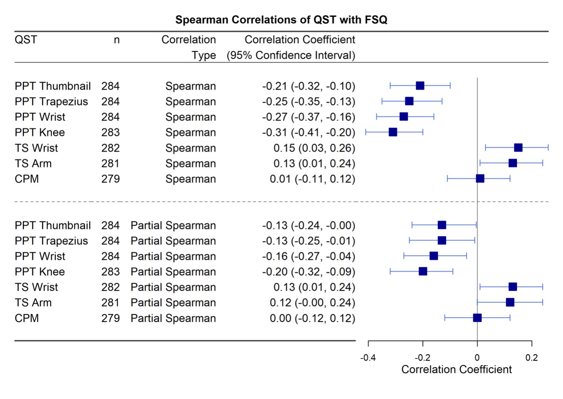Click the Spearman PPT Trapezius square marker
This screenshot has height=399, width=563.
tap(409, 101)
